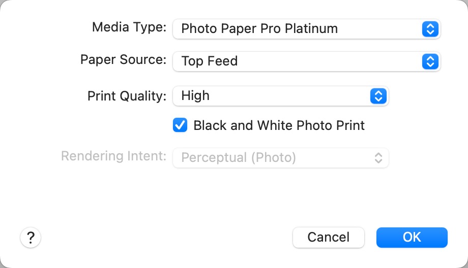
Task: Click the "Top Feed" value text
Action: pyautogui.click(x=210, y=61)
